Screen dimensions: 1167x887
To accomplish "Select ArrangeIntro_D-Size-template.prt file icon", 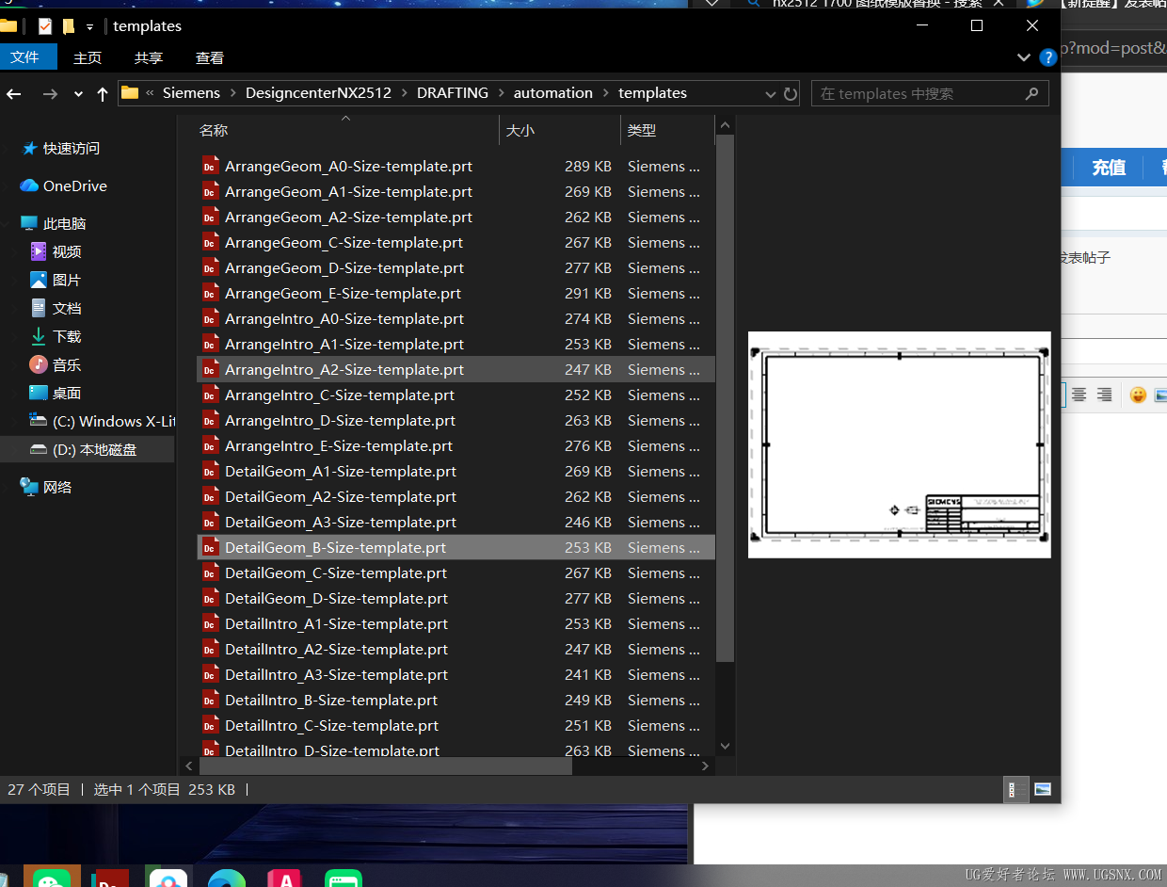I will click(x=210, y=420).
